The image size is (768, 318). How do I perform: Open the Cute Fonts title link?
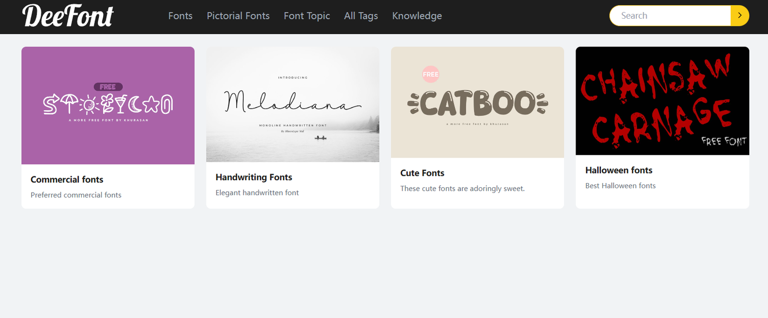(x=422, y=173)
